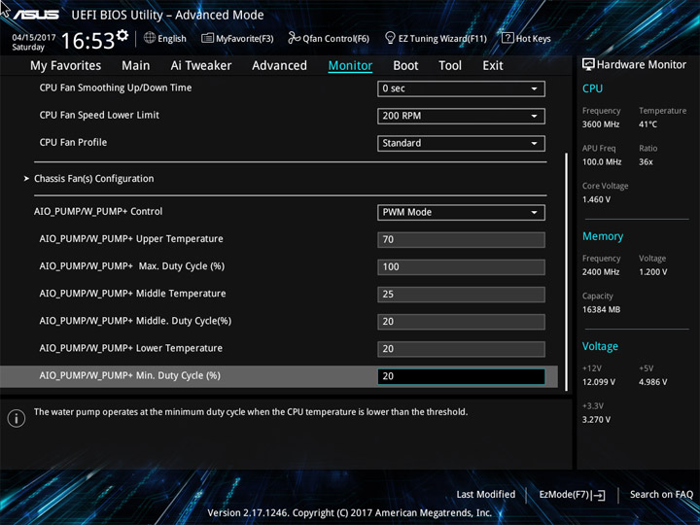Open the Ai Tweaker tab
This screenshot has height=525, width=700.
[x=201, y=66]
